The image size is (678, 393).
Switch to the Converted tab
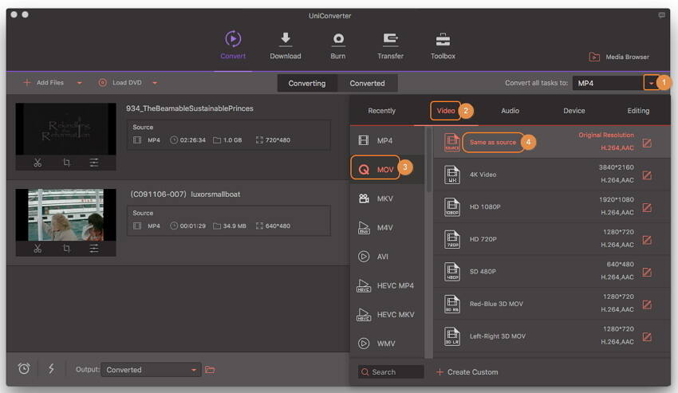pyautogui.click(x=367, y=83)
